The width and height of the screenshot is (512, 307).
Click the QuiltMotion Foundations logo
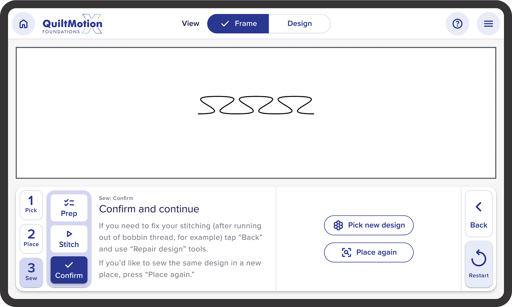(72, 24)
